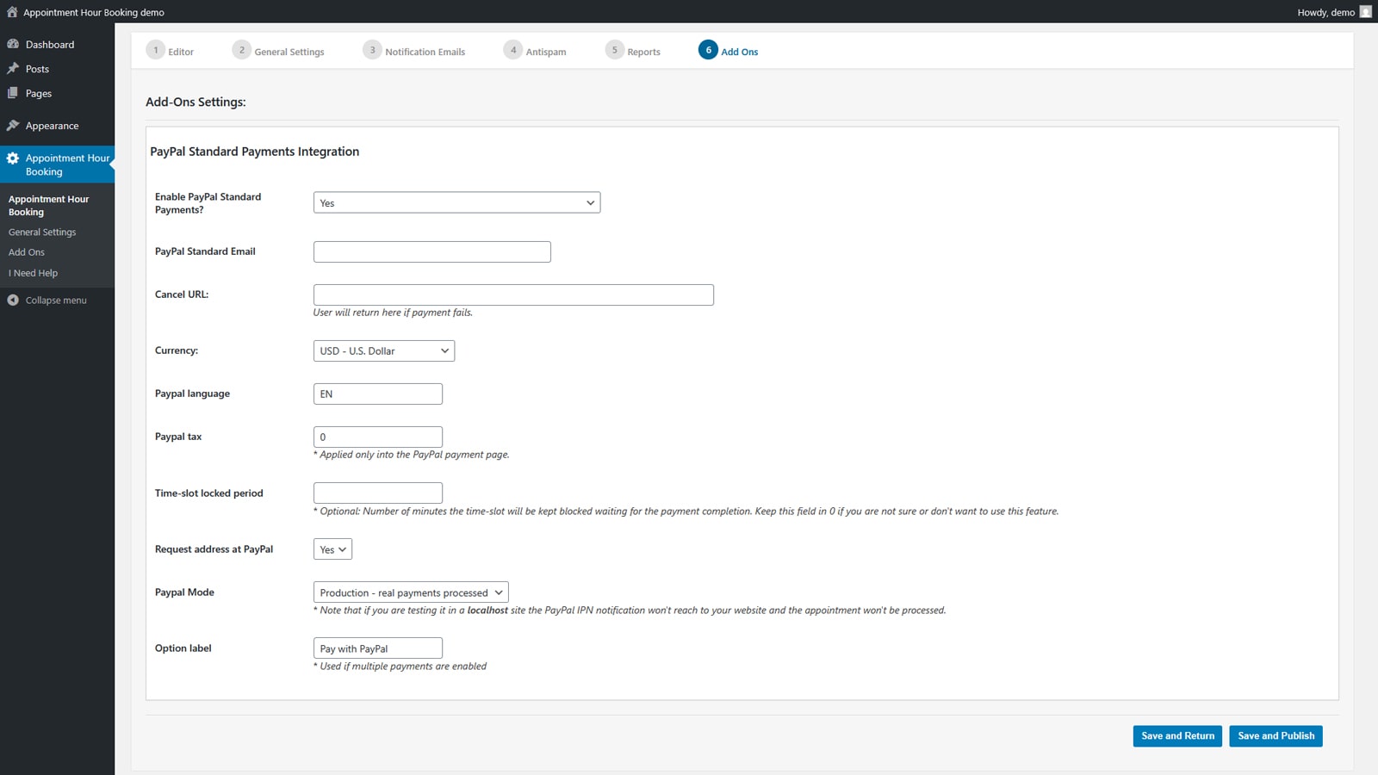The image size is (1378, 775).
Task: Focus the PayPal Standard Email field
Action: (x=432, y=251)
